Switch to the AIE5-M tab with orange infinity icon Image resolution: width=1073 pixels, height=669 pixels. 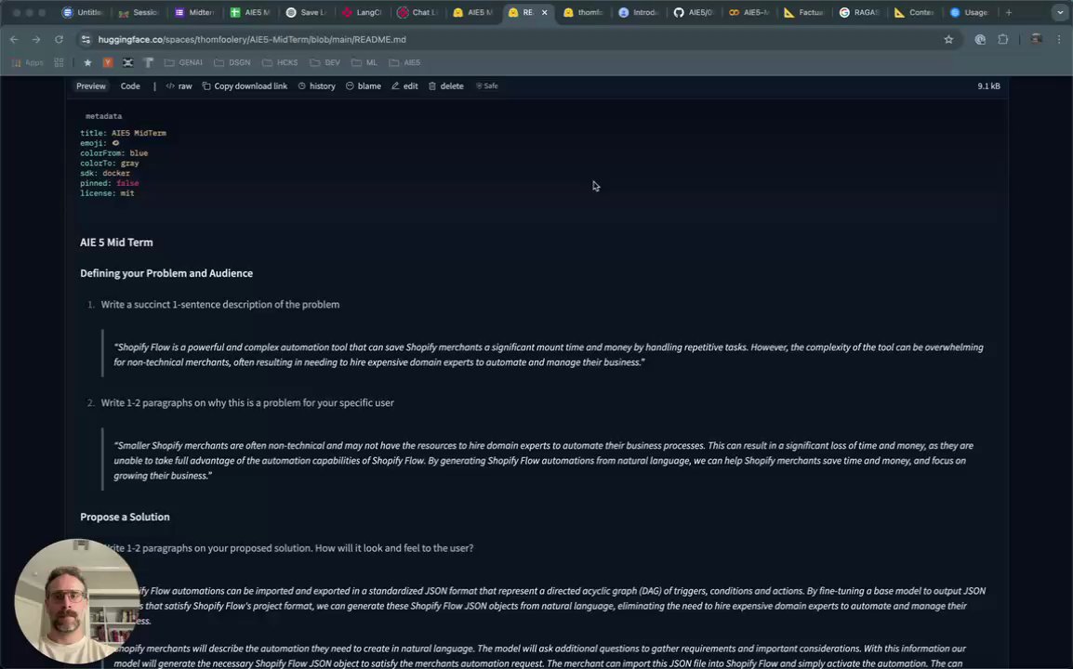point(750,12)
